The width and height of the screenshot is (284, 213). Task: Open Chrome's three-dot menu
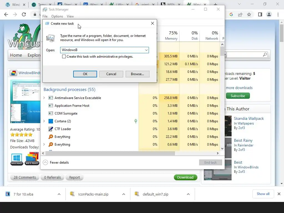coord(278,14)
